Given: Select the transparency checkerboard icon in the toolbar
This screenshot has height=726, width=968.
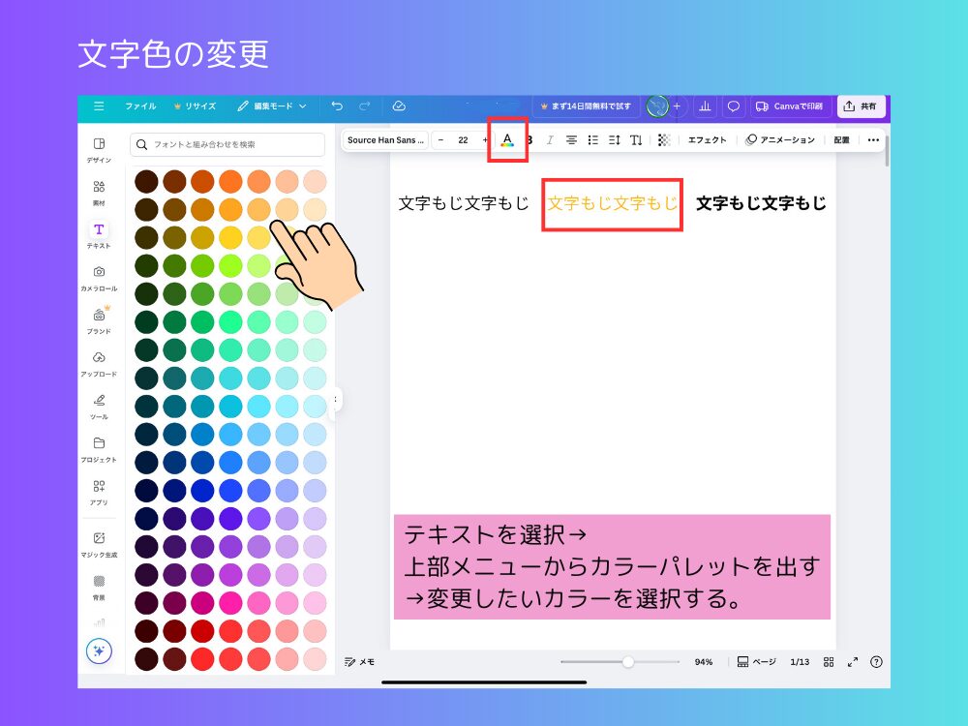Looking at the screenshot, I should 664,139.
